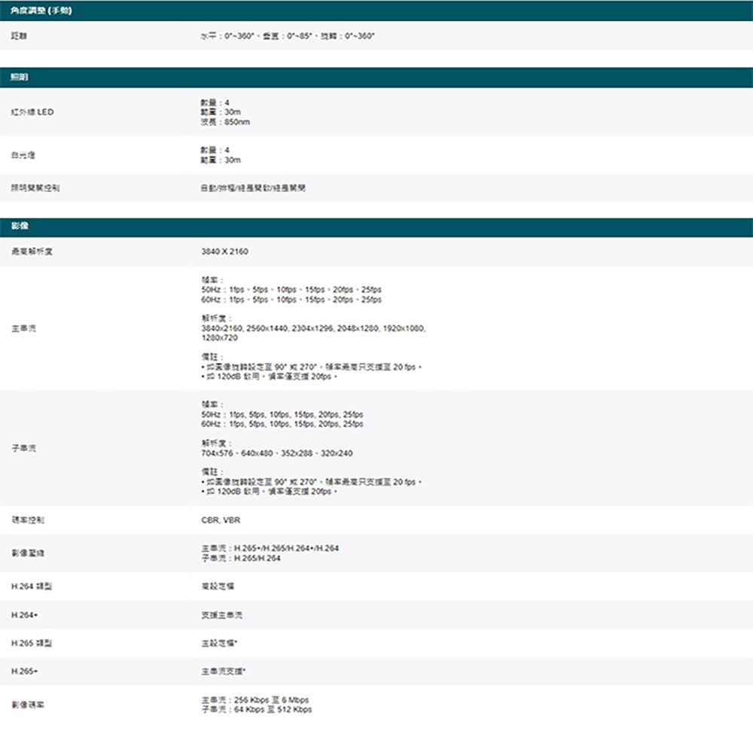Select the 子串流 row label
753x753 pixels.
point(23,449)
